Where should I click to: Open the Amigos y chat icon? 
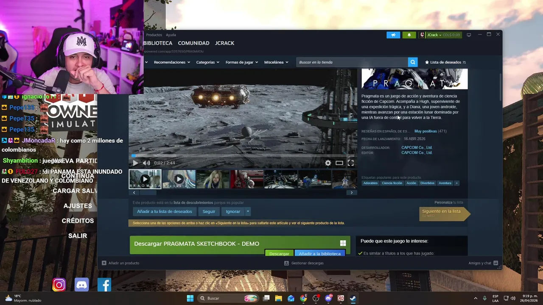[x=495, y=263]
